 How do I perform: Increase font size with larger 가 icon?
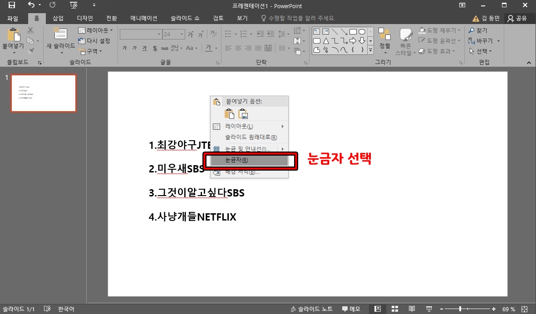(x=191, y=34)
